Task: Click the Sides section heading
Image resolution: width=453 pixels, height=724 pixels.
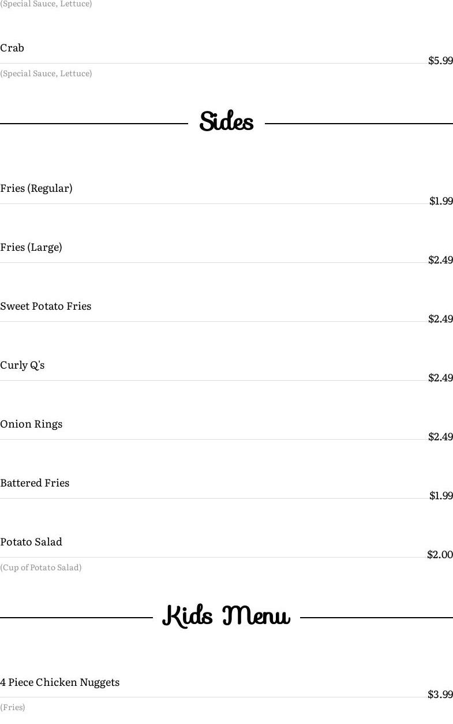Action: point(226,122)
